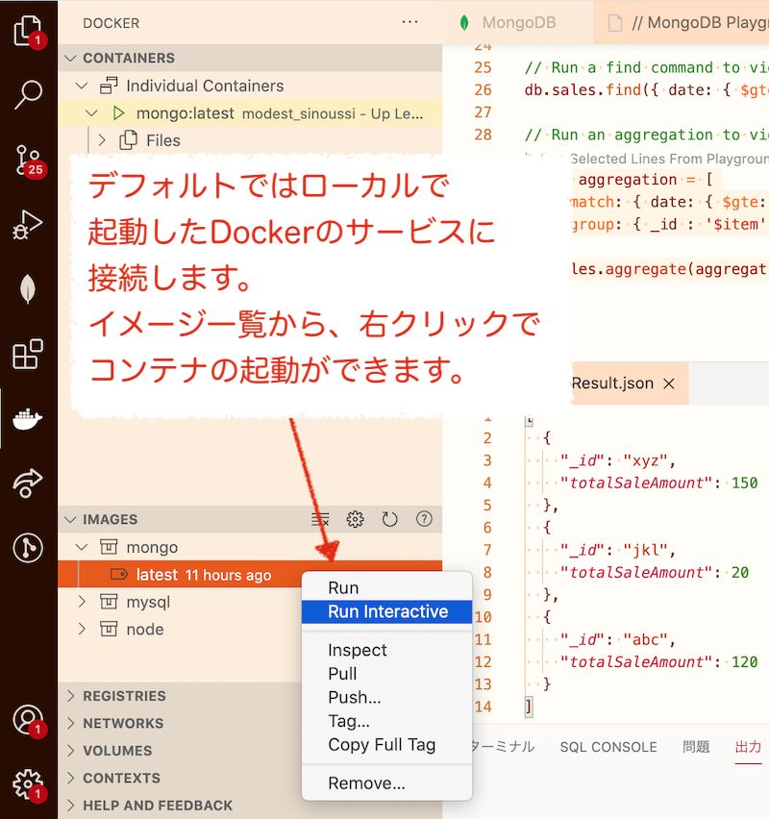Screen dimensions: 769x819
Task: Expand the Files folder under mongo container
Action: coord(102,140)
